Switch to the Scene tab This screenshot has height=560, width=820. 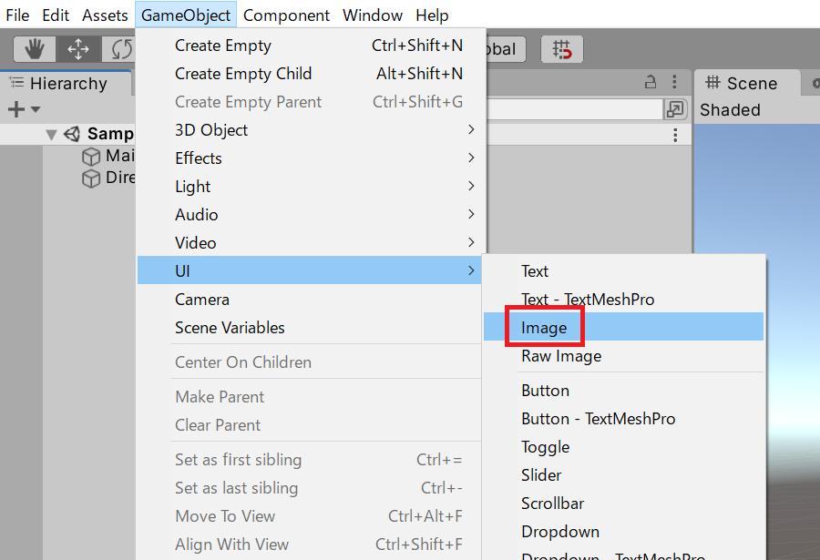[743, 83]
